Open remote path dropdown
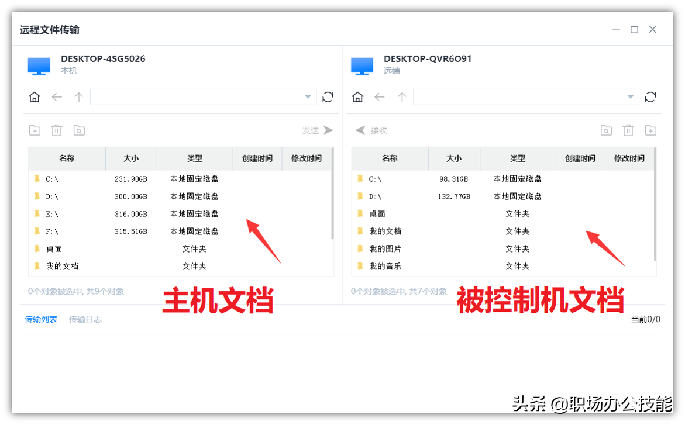This screenshot has height=425, width=685. coord(631,97)
